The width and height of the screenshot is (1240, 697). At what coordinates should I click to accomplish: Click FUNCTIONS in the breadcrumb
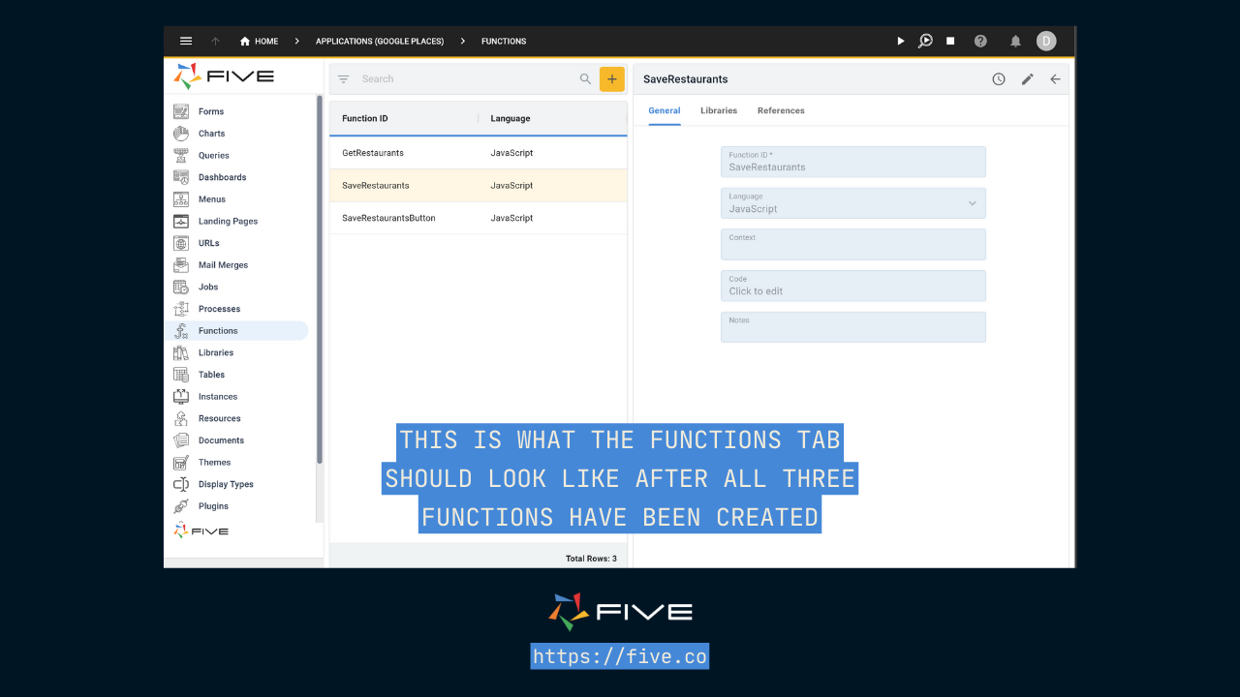[x=504, y=41]
